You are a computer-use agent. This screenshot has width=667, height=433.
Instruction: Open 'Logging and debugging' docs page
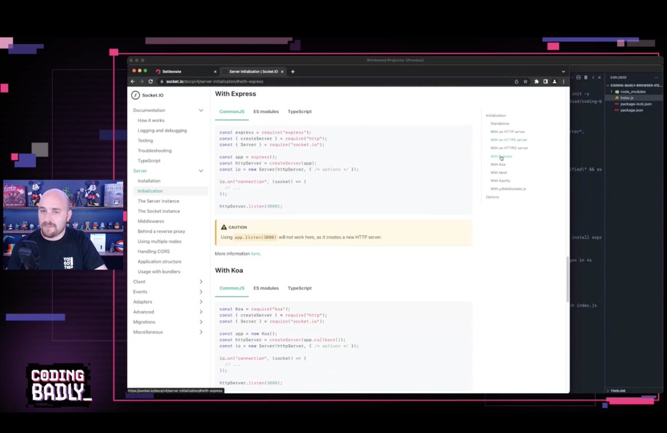coord(162,131)
